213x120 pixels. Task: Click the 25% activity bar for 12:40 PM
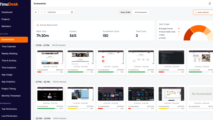[x=169, y=72]
